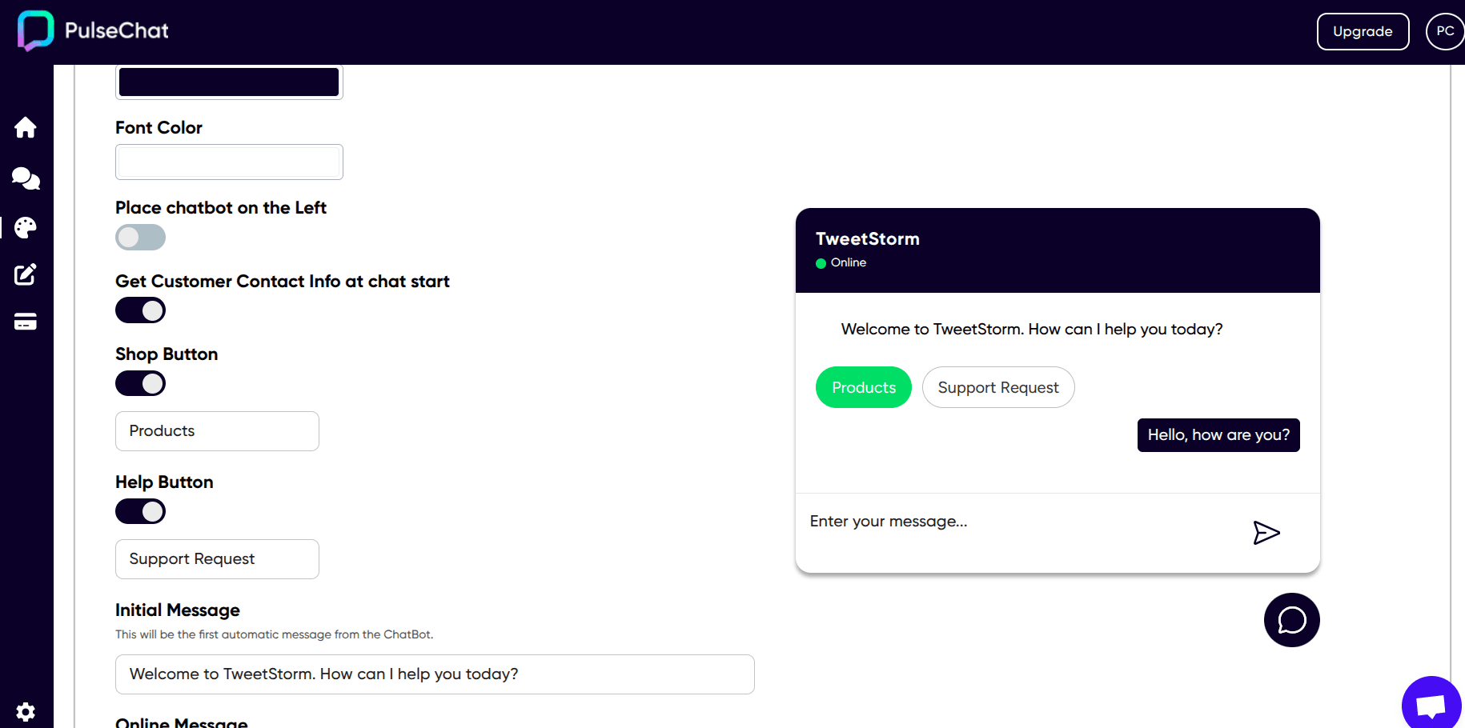Open the PC account avatar menu
This screenshot has width=1465, height=728.
1445,30
